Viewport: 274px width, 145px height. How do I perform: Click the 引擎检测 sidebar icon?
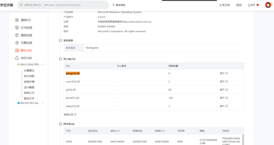pos(17,43)
